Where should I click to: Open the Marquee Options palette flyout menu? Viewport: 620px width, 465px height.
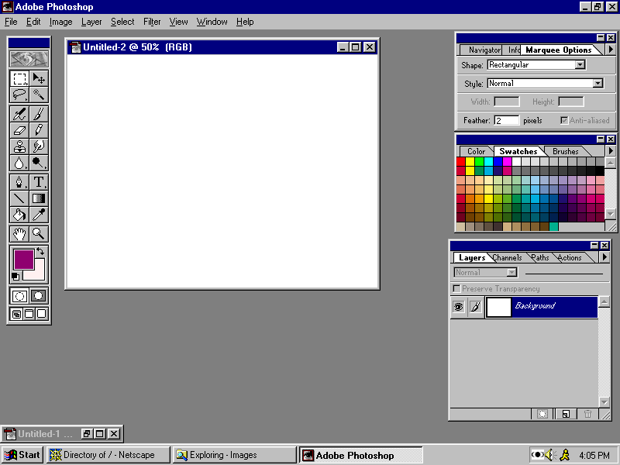pos(611,50)
